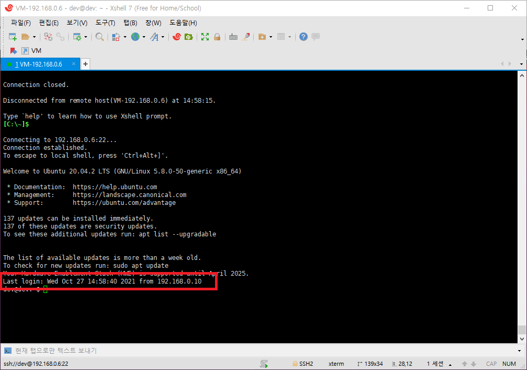527x370 pixels.
Task: Close the VM-192.168.0.6 tab
Action: tap(73, 64)
